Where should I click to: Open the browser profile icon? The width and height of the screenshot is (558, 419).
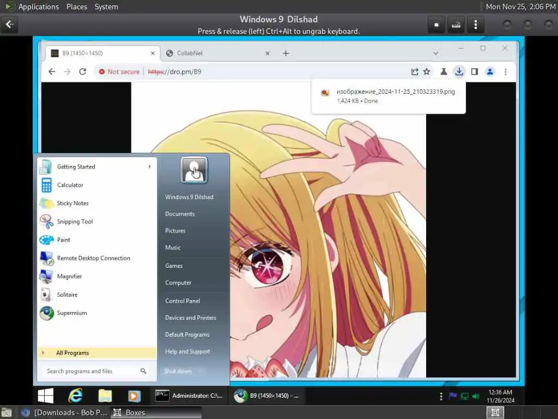point(490,71)
